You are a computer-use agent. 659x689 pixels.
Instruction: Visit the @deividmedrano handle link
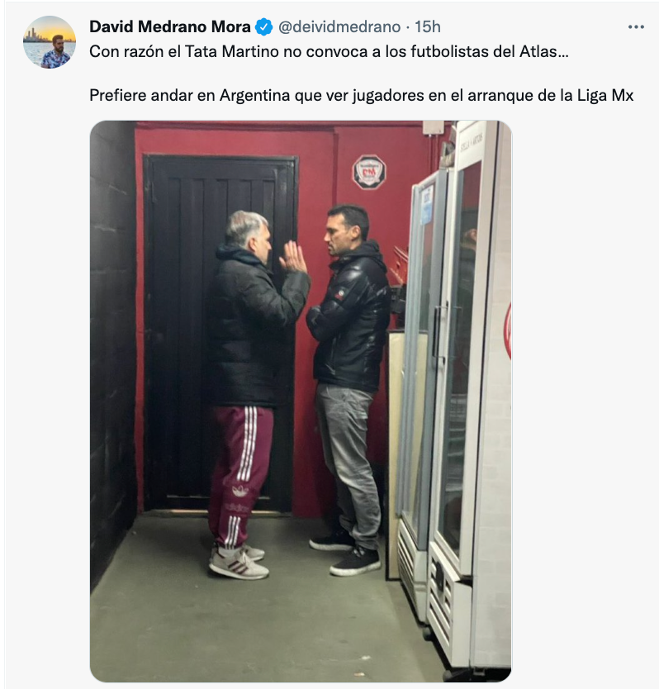[339, 26]
